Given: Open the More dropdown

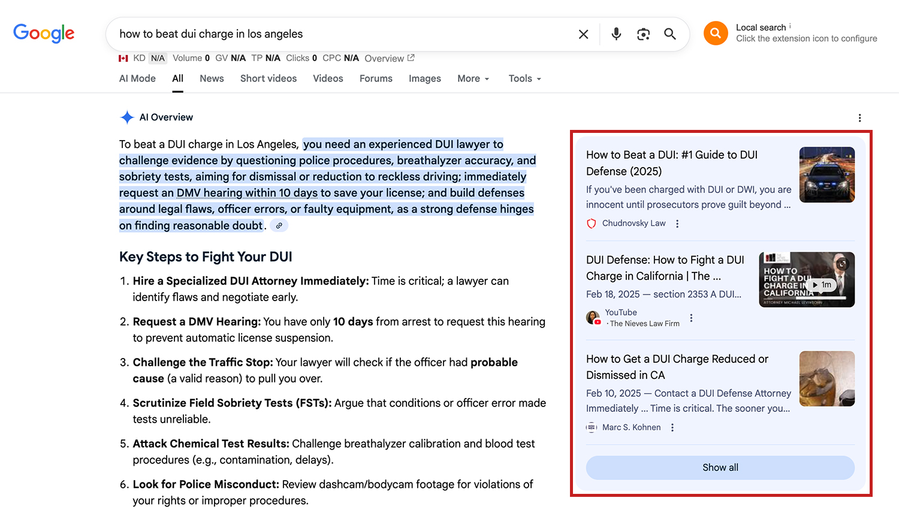Looking at the screenshot, I should [473, 78].
